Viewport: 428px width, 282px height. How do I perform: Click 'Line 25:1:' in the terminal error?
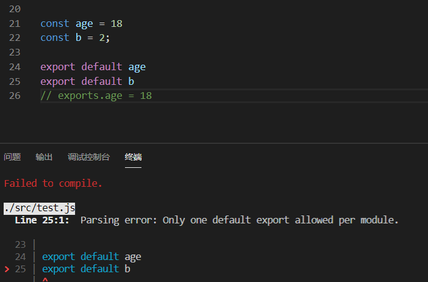(42, 220)
